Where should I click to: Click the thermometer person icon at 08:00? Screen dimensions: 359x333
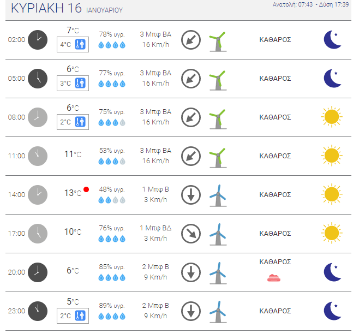[x=80, y=122]
